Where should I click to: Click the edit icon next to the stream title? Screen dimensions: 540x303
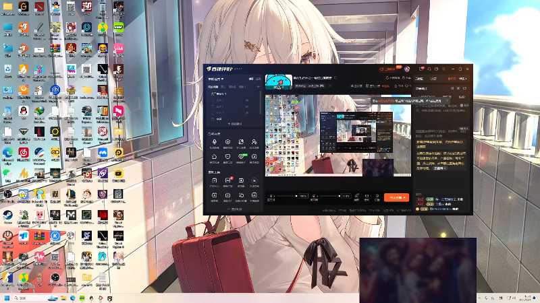[335, 78]
